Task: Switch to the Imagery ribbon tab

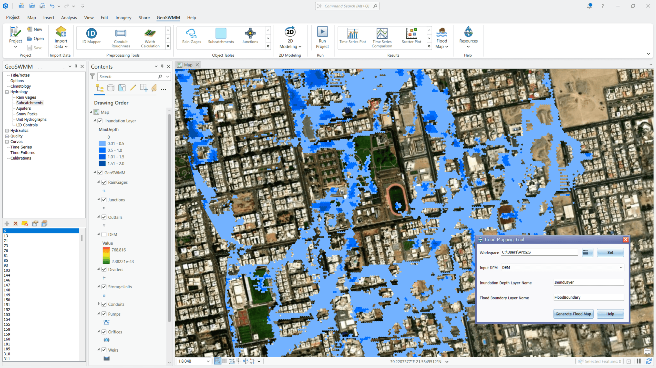Action: click(x=123, y=17)
